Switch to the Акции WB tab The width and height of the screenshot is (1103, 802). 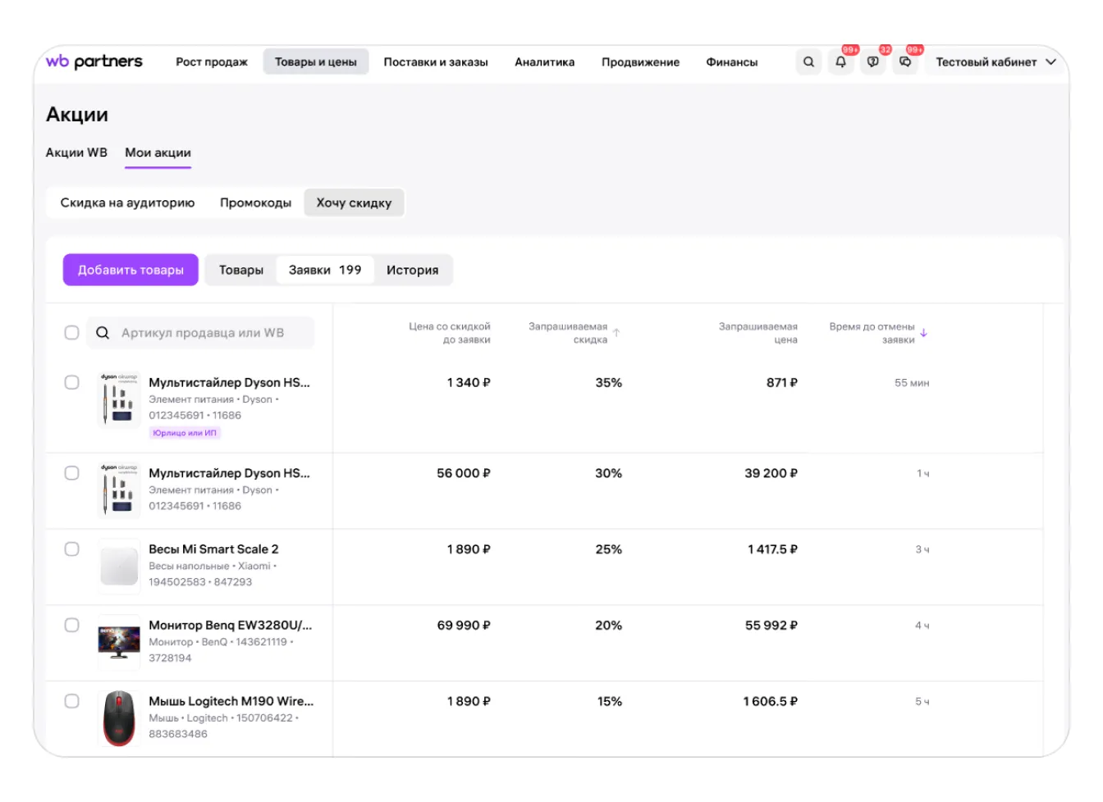point(76,153)
